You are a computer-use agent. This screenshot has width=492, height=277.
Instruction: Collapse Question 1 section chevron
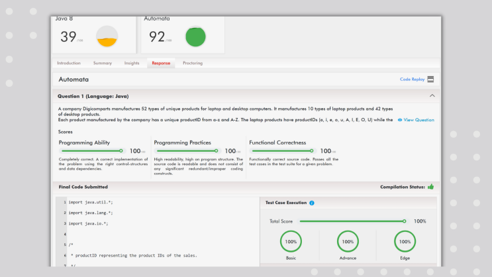tap(432, 96)
